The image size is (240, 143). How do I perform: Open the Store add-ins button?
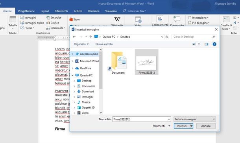(x=74, y=20)
